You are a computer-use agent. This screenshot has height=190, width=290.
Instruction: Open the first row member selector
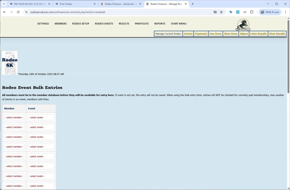pos(14,117)
